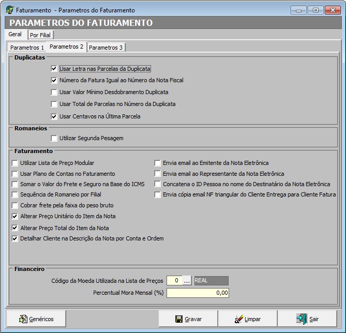
Task: Uncheck Usar Letra nas Parcelas da Duplicata
Action: pos(54,68)
